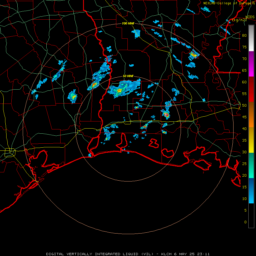Click the 10 value on the scale
This screenshot has width=256, height=256.
click(244, 199)
